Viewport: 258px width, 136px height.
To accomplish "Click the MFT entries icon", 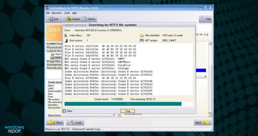I will (141, 41).
